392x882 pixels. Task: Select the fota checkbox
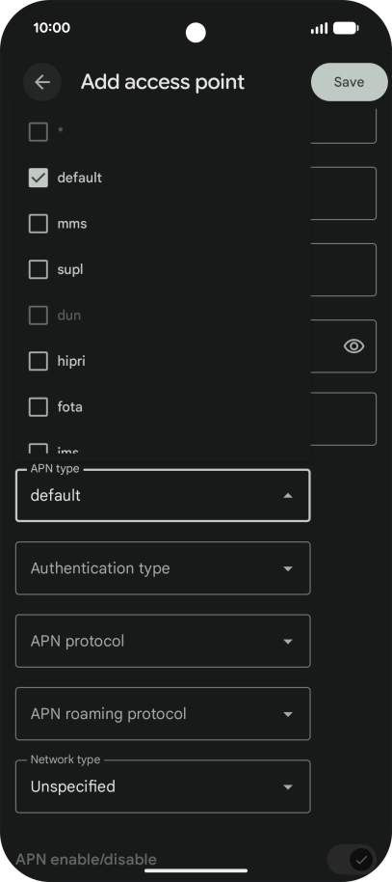click(x=39, y=406)
